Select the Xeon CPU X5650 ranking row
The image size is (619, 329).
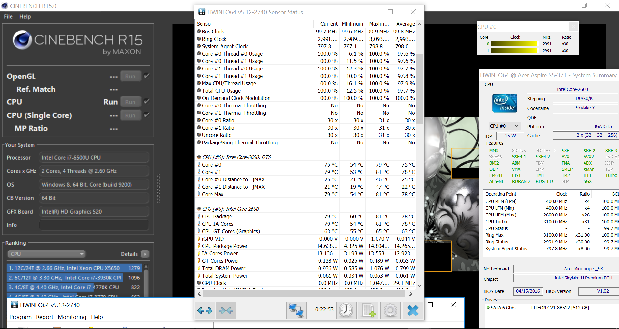(74, 268)
